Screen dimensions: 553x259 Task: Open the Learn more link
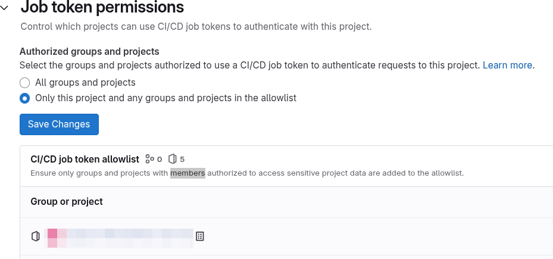(x=507, y=65)
